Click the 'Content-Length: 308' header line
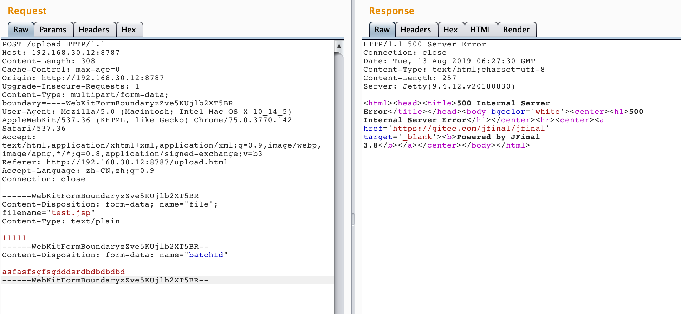 click(48, 61)
